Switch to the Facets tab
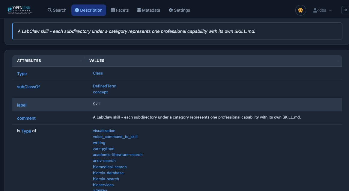 point(120,10)
